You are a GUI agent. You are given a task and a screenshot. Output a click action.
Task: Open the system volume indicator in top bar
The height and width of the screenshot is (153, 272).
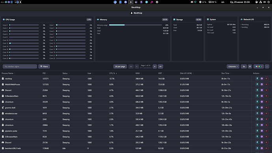[265, 2]
